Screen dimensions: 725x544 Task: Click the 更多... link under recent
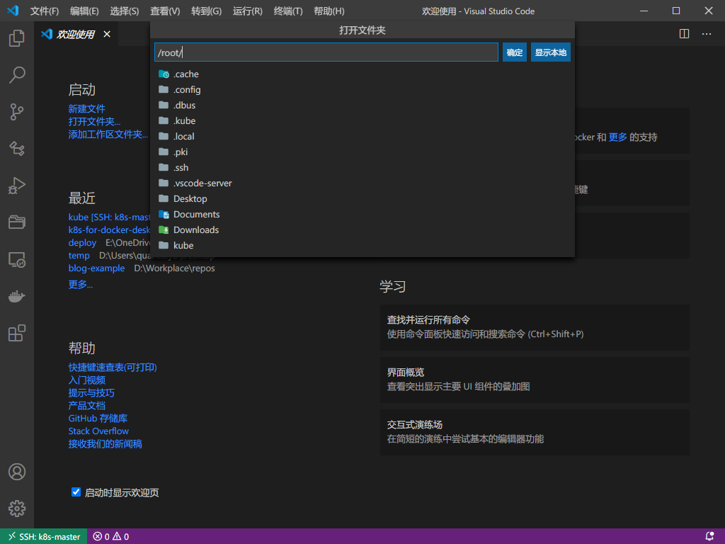click(81, 285)
